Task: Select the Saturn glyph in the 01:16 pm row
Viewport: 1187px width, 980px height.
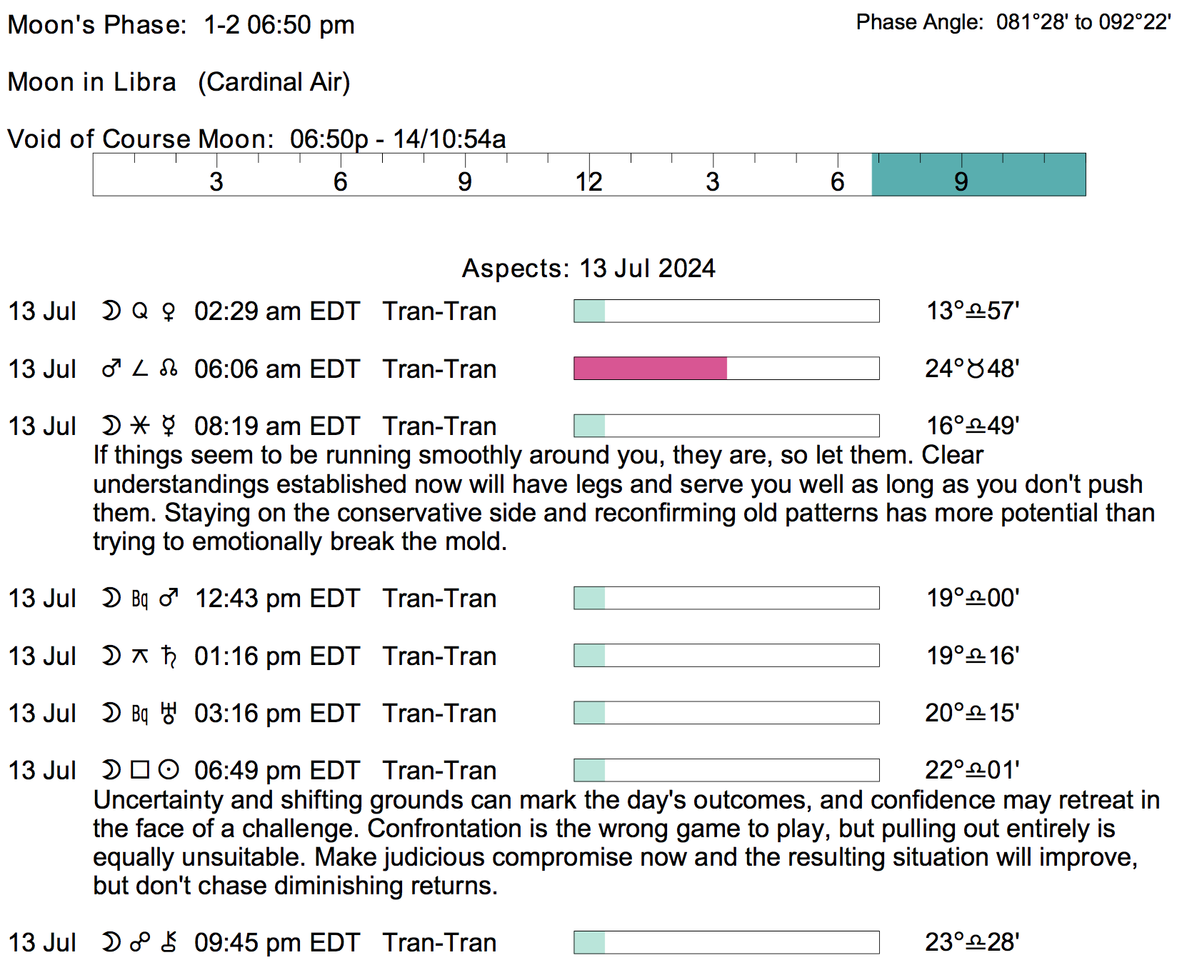Action: tap(169, 656)
